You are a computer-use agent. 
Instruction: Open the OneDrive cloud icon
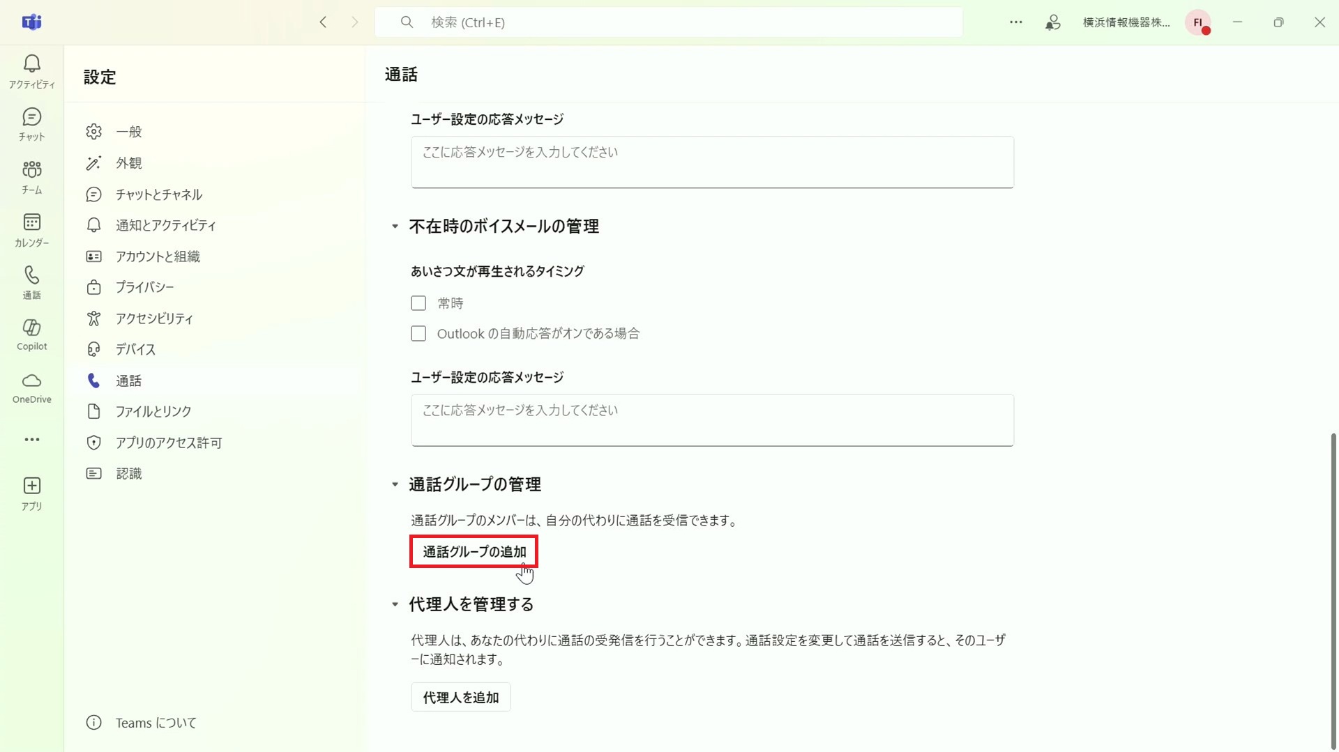tap(31, 388)
